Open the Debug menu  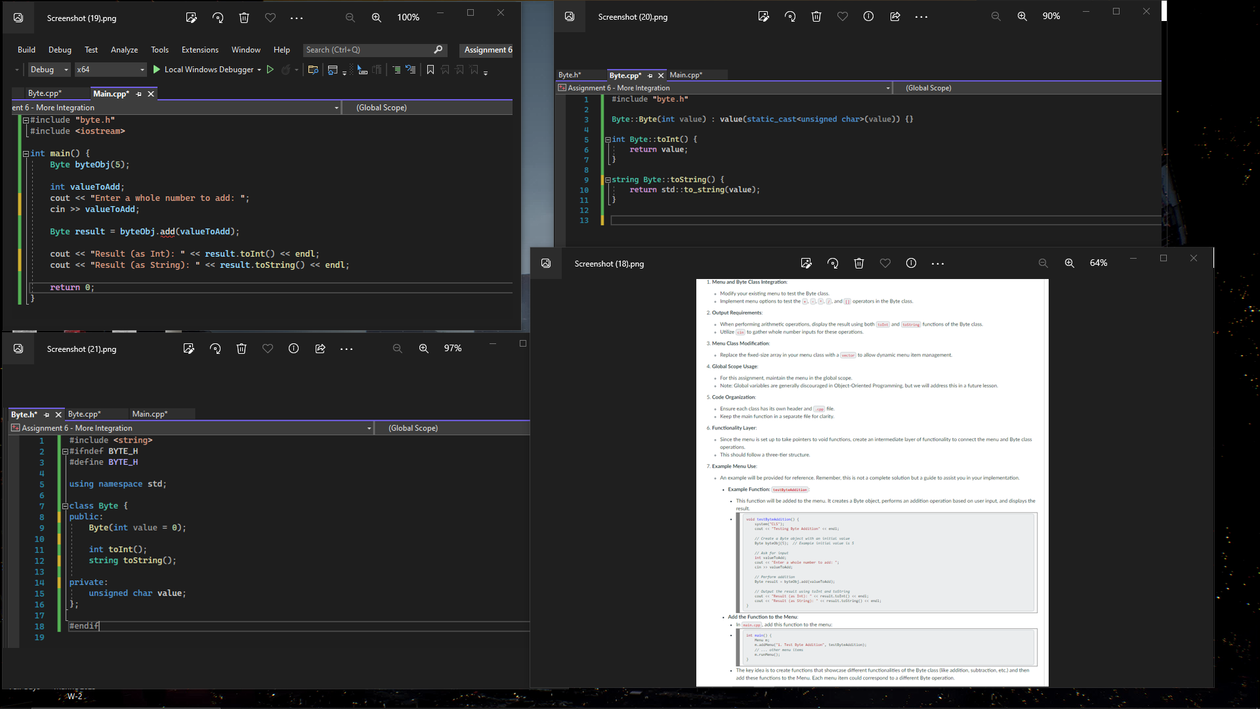[59, 49]
